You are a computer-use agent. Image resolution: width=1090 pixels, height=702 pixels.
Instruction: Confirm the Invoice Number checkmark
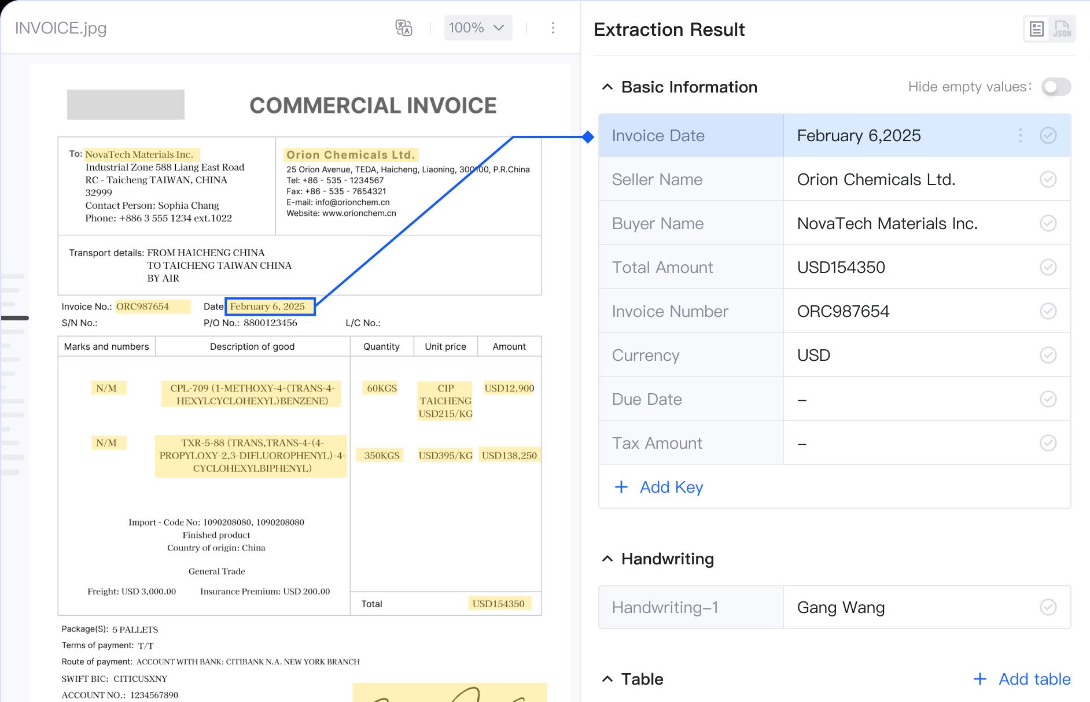point(1048,311)
